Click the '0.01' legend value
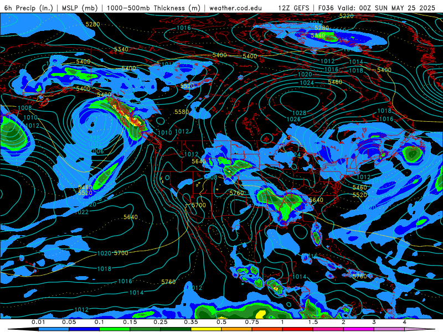The height and width of the screenshot is (332, 443). point(38,322)
